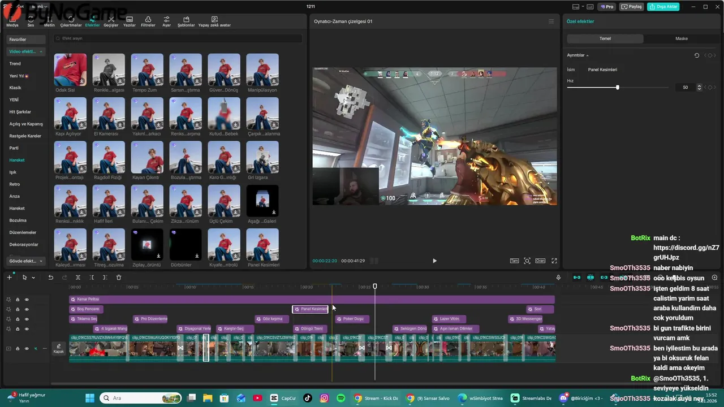Hide the 4 Izgaralı Manga effect track
This screenshot has height=407, width=724.
(27, 329)
